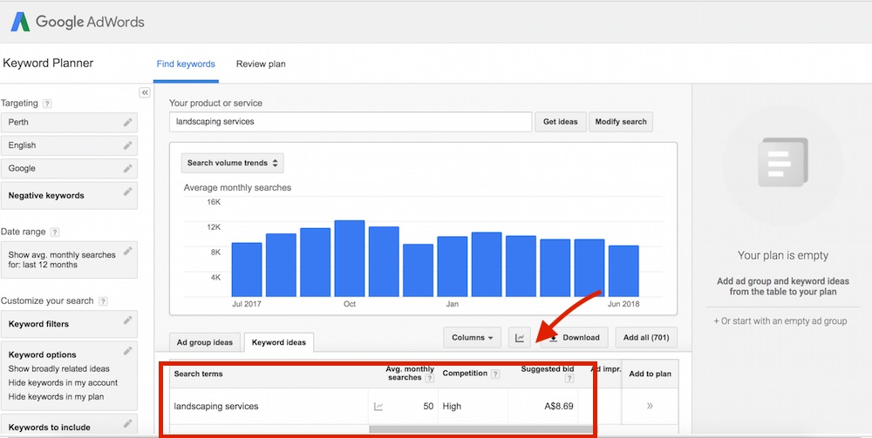Screen dimensions: 872x438
Task: Switch to Find keywords tab
Action: (186, 64)
